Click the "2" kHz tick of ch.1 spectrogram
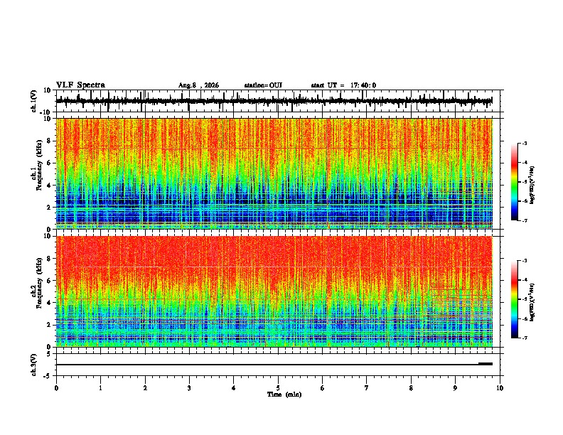563x435 pixels. click(x=50, y=208)
